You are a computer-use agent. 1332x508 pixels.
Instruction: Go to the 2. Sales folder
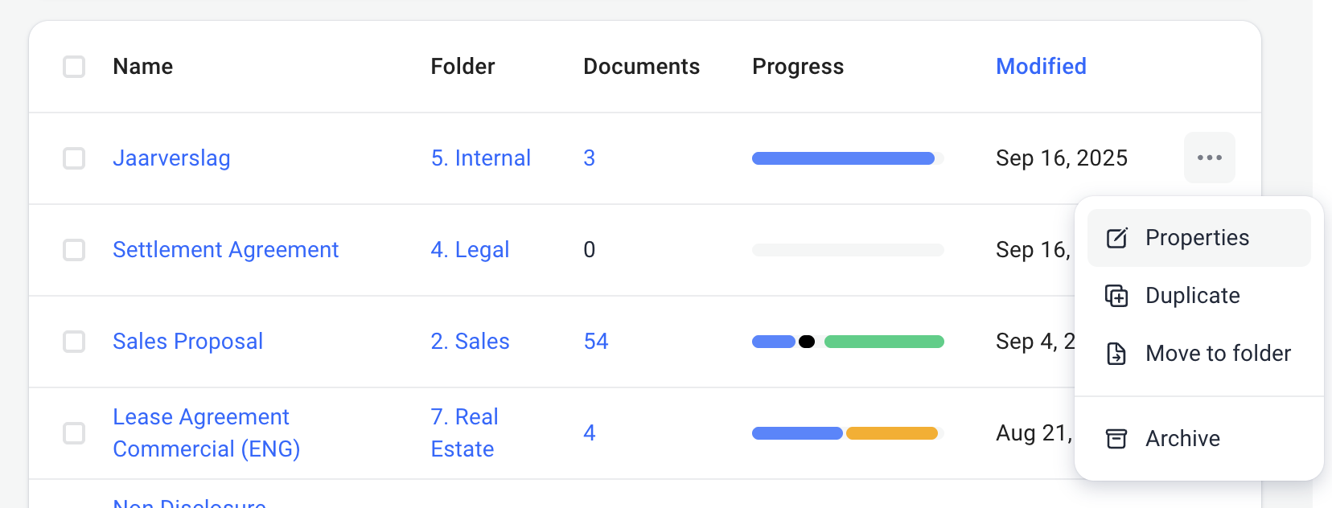click(470, 342)
